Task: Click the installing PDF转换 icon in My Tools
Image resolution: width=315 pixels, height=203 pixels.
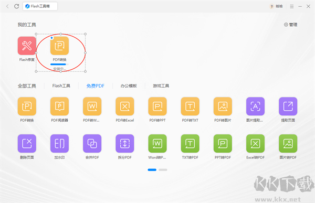Action: coord(59,46)
